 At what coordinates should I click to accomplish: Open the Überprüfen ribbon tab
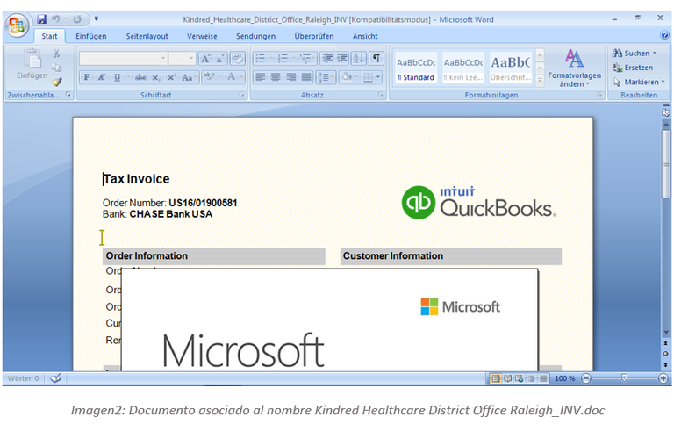pos(314,36)
